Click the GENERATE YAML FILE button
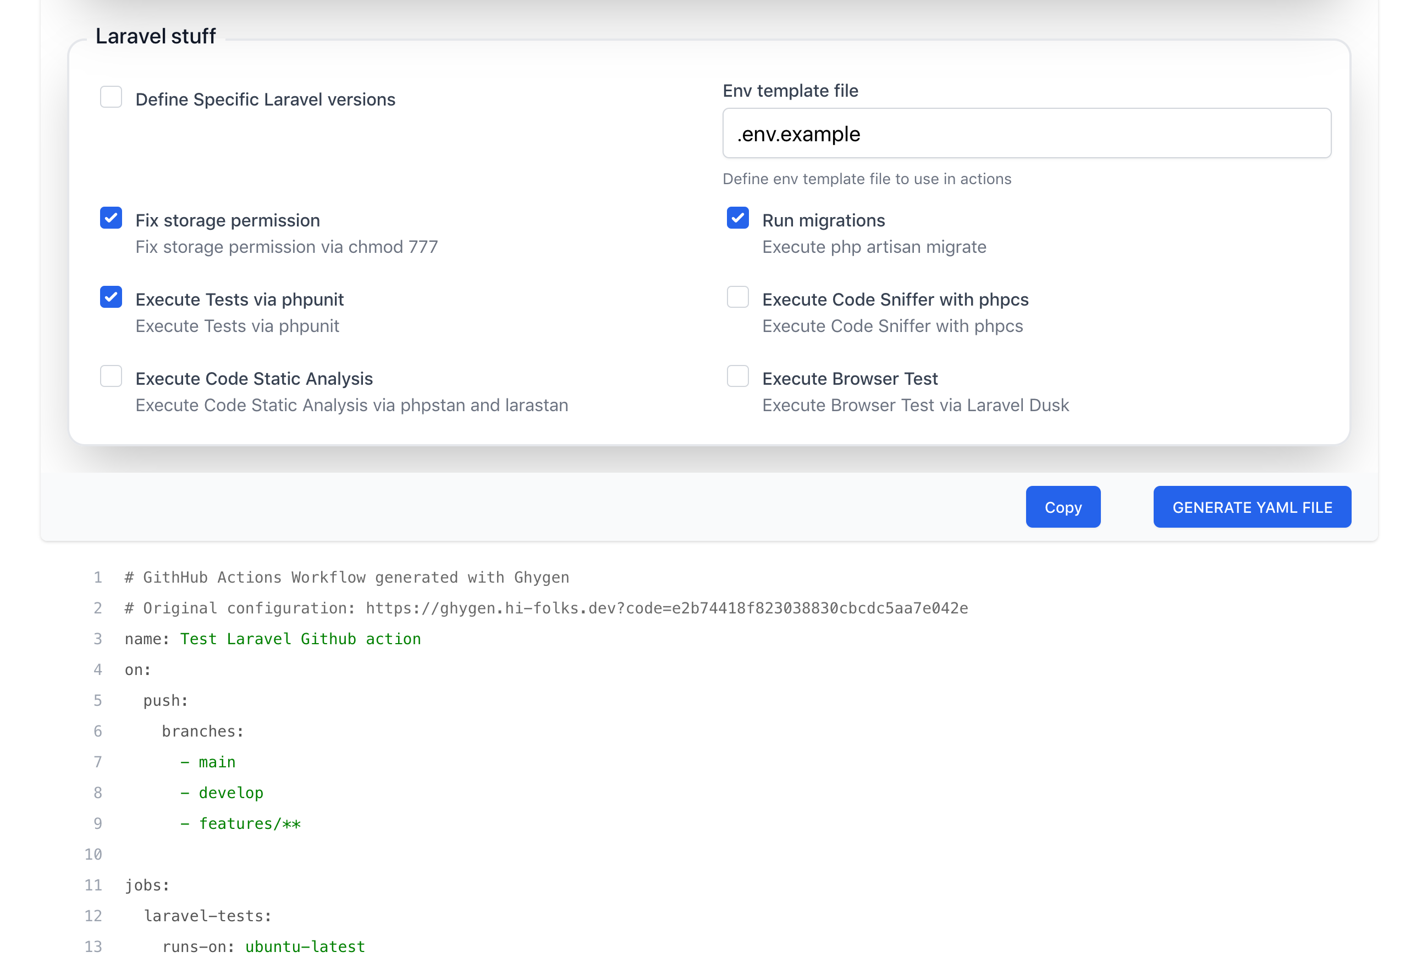This screenshot has height=963, width=1422. (1253, 507)
